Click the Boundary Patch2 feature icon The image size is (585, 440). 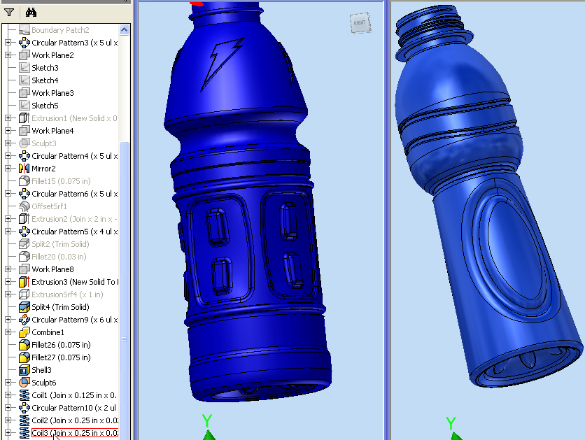coord(24,30)
